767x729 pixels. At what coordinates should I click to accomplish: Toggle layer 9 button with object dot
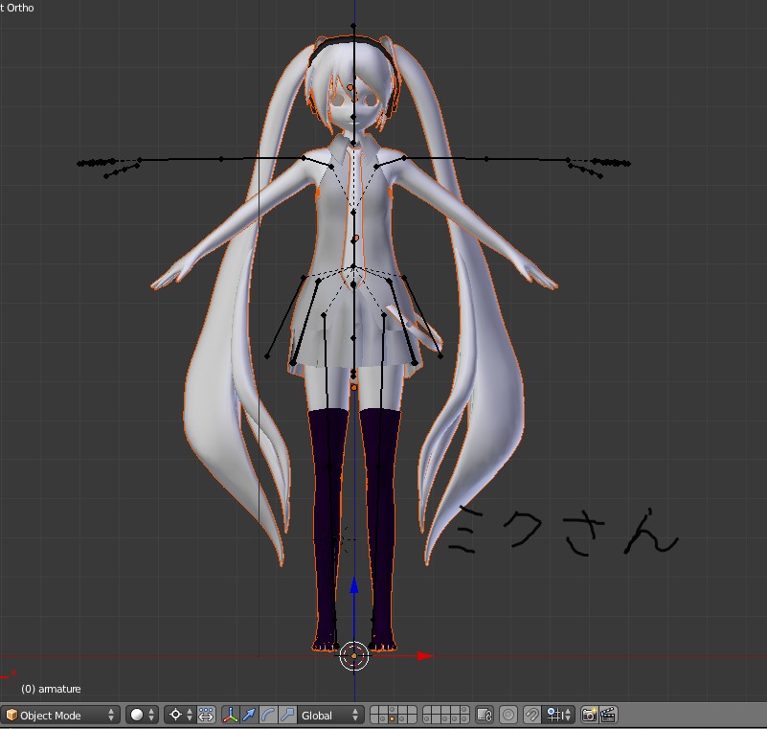pyautogui.click(x=402, y=718)
